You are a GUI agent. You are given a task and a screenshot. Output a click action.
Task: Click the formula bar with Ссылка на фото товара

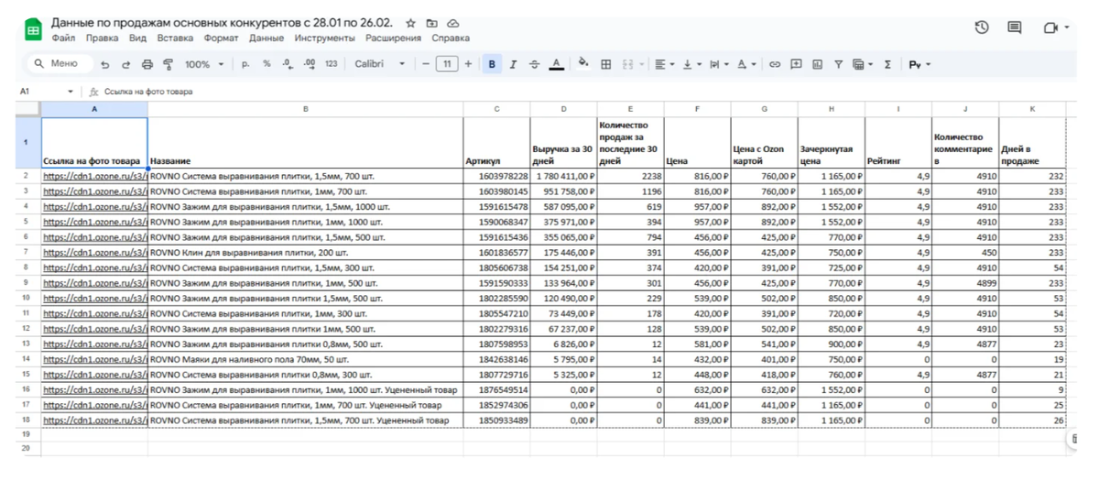coord(586,92)
